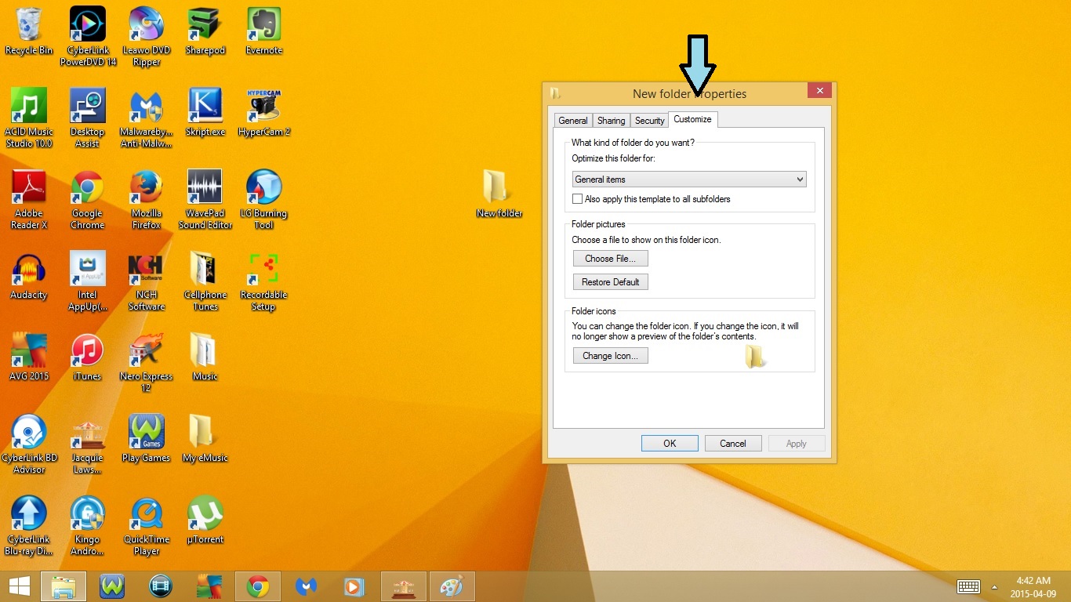Select the Mozilla Firefox desktop shortcut
This screenshot has width=1071, height=602.
[x=147, y=199]
